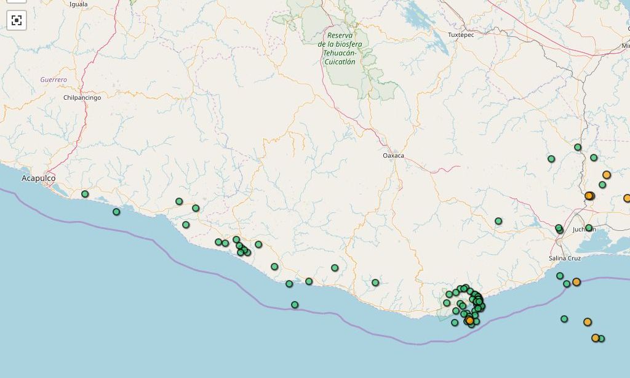The image size is (630, 378).
Task: Select the westernmost green marker near Acapulco
Action: pyautogui.click(x=85, y=194)
